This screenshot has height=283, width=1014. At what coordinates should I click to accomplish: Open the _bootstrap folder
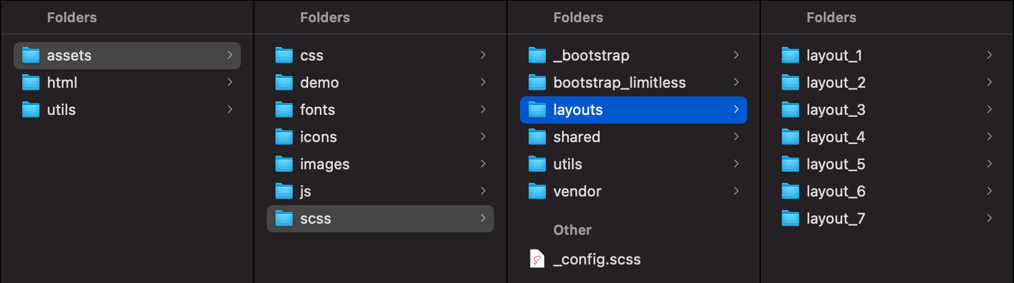click(x=591, y=56)
